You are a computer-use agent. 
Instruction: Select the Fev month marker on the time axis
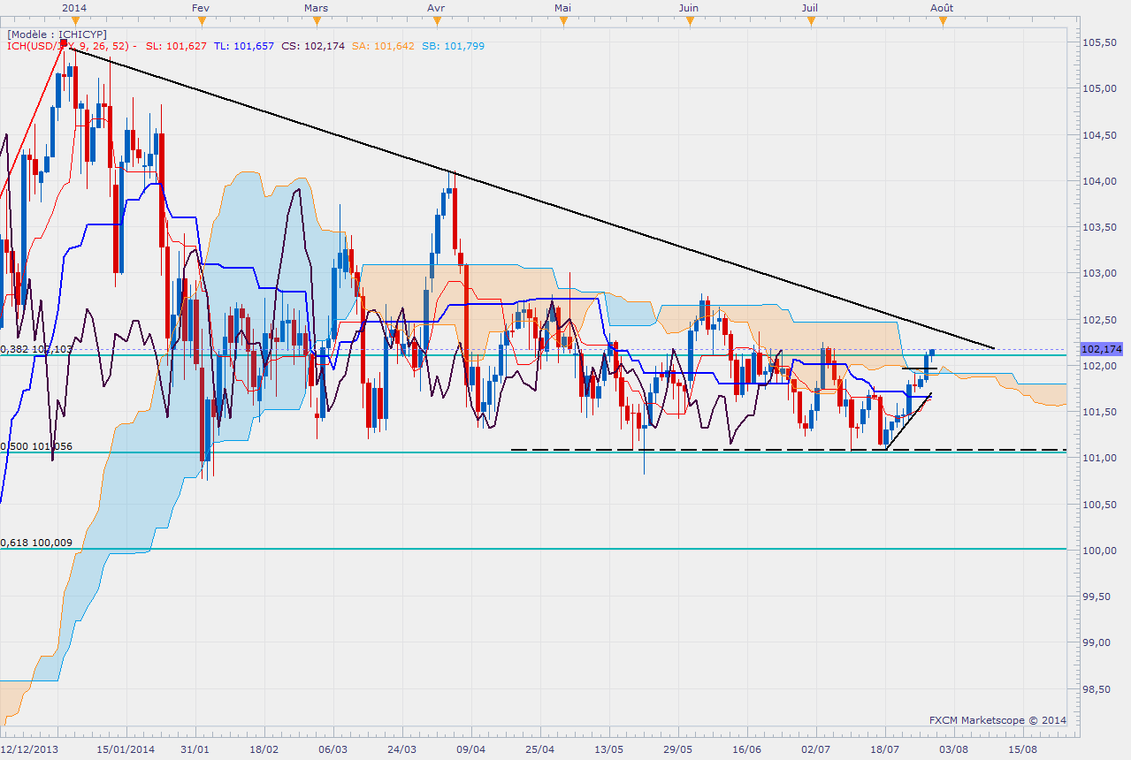[x=200, y=8]
